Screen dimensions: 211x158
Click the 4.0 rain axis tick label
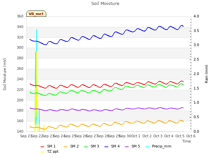pos(196,16)
